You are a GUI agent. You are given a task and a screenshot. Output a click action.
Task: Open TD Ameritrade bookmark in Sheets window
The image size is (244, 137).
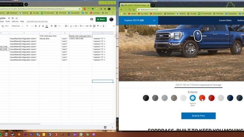click(x=47, y=13)
